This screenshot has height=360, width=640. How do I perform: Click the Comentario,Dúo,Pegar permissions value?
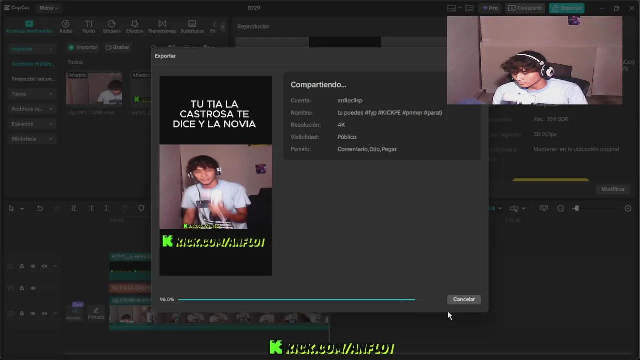tap(367, 149)
